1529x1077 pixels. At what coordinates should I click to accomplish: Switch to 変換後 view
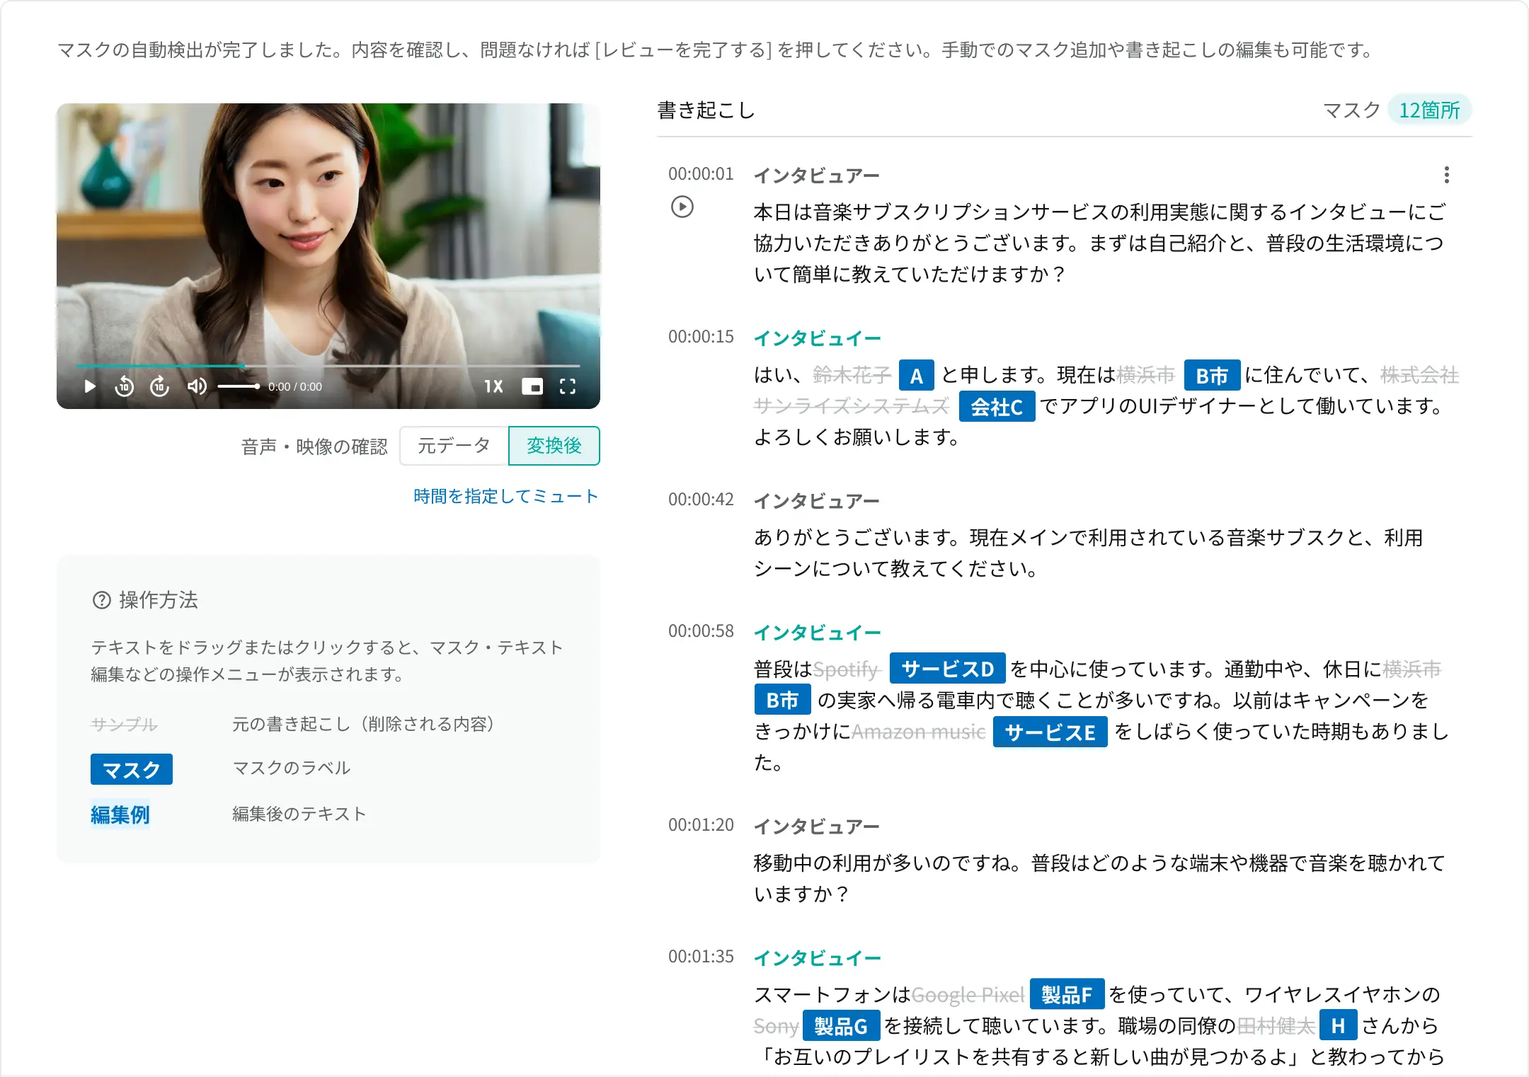coord(554,446)
